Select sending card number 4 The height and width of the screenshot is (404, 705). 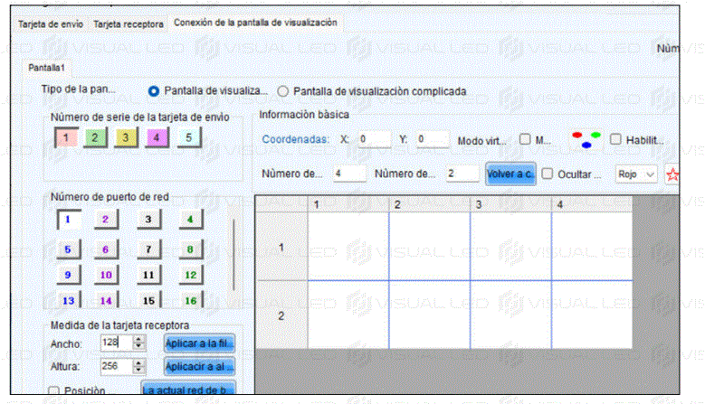157,137
